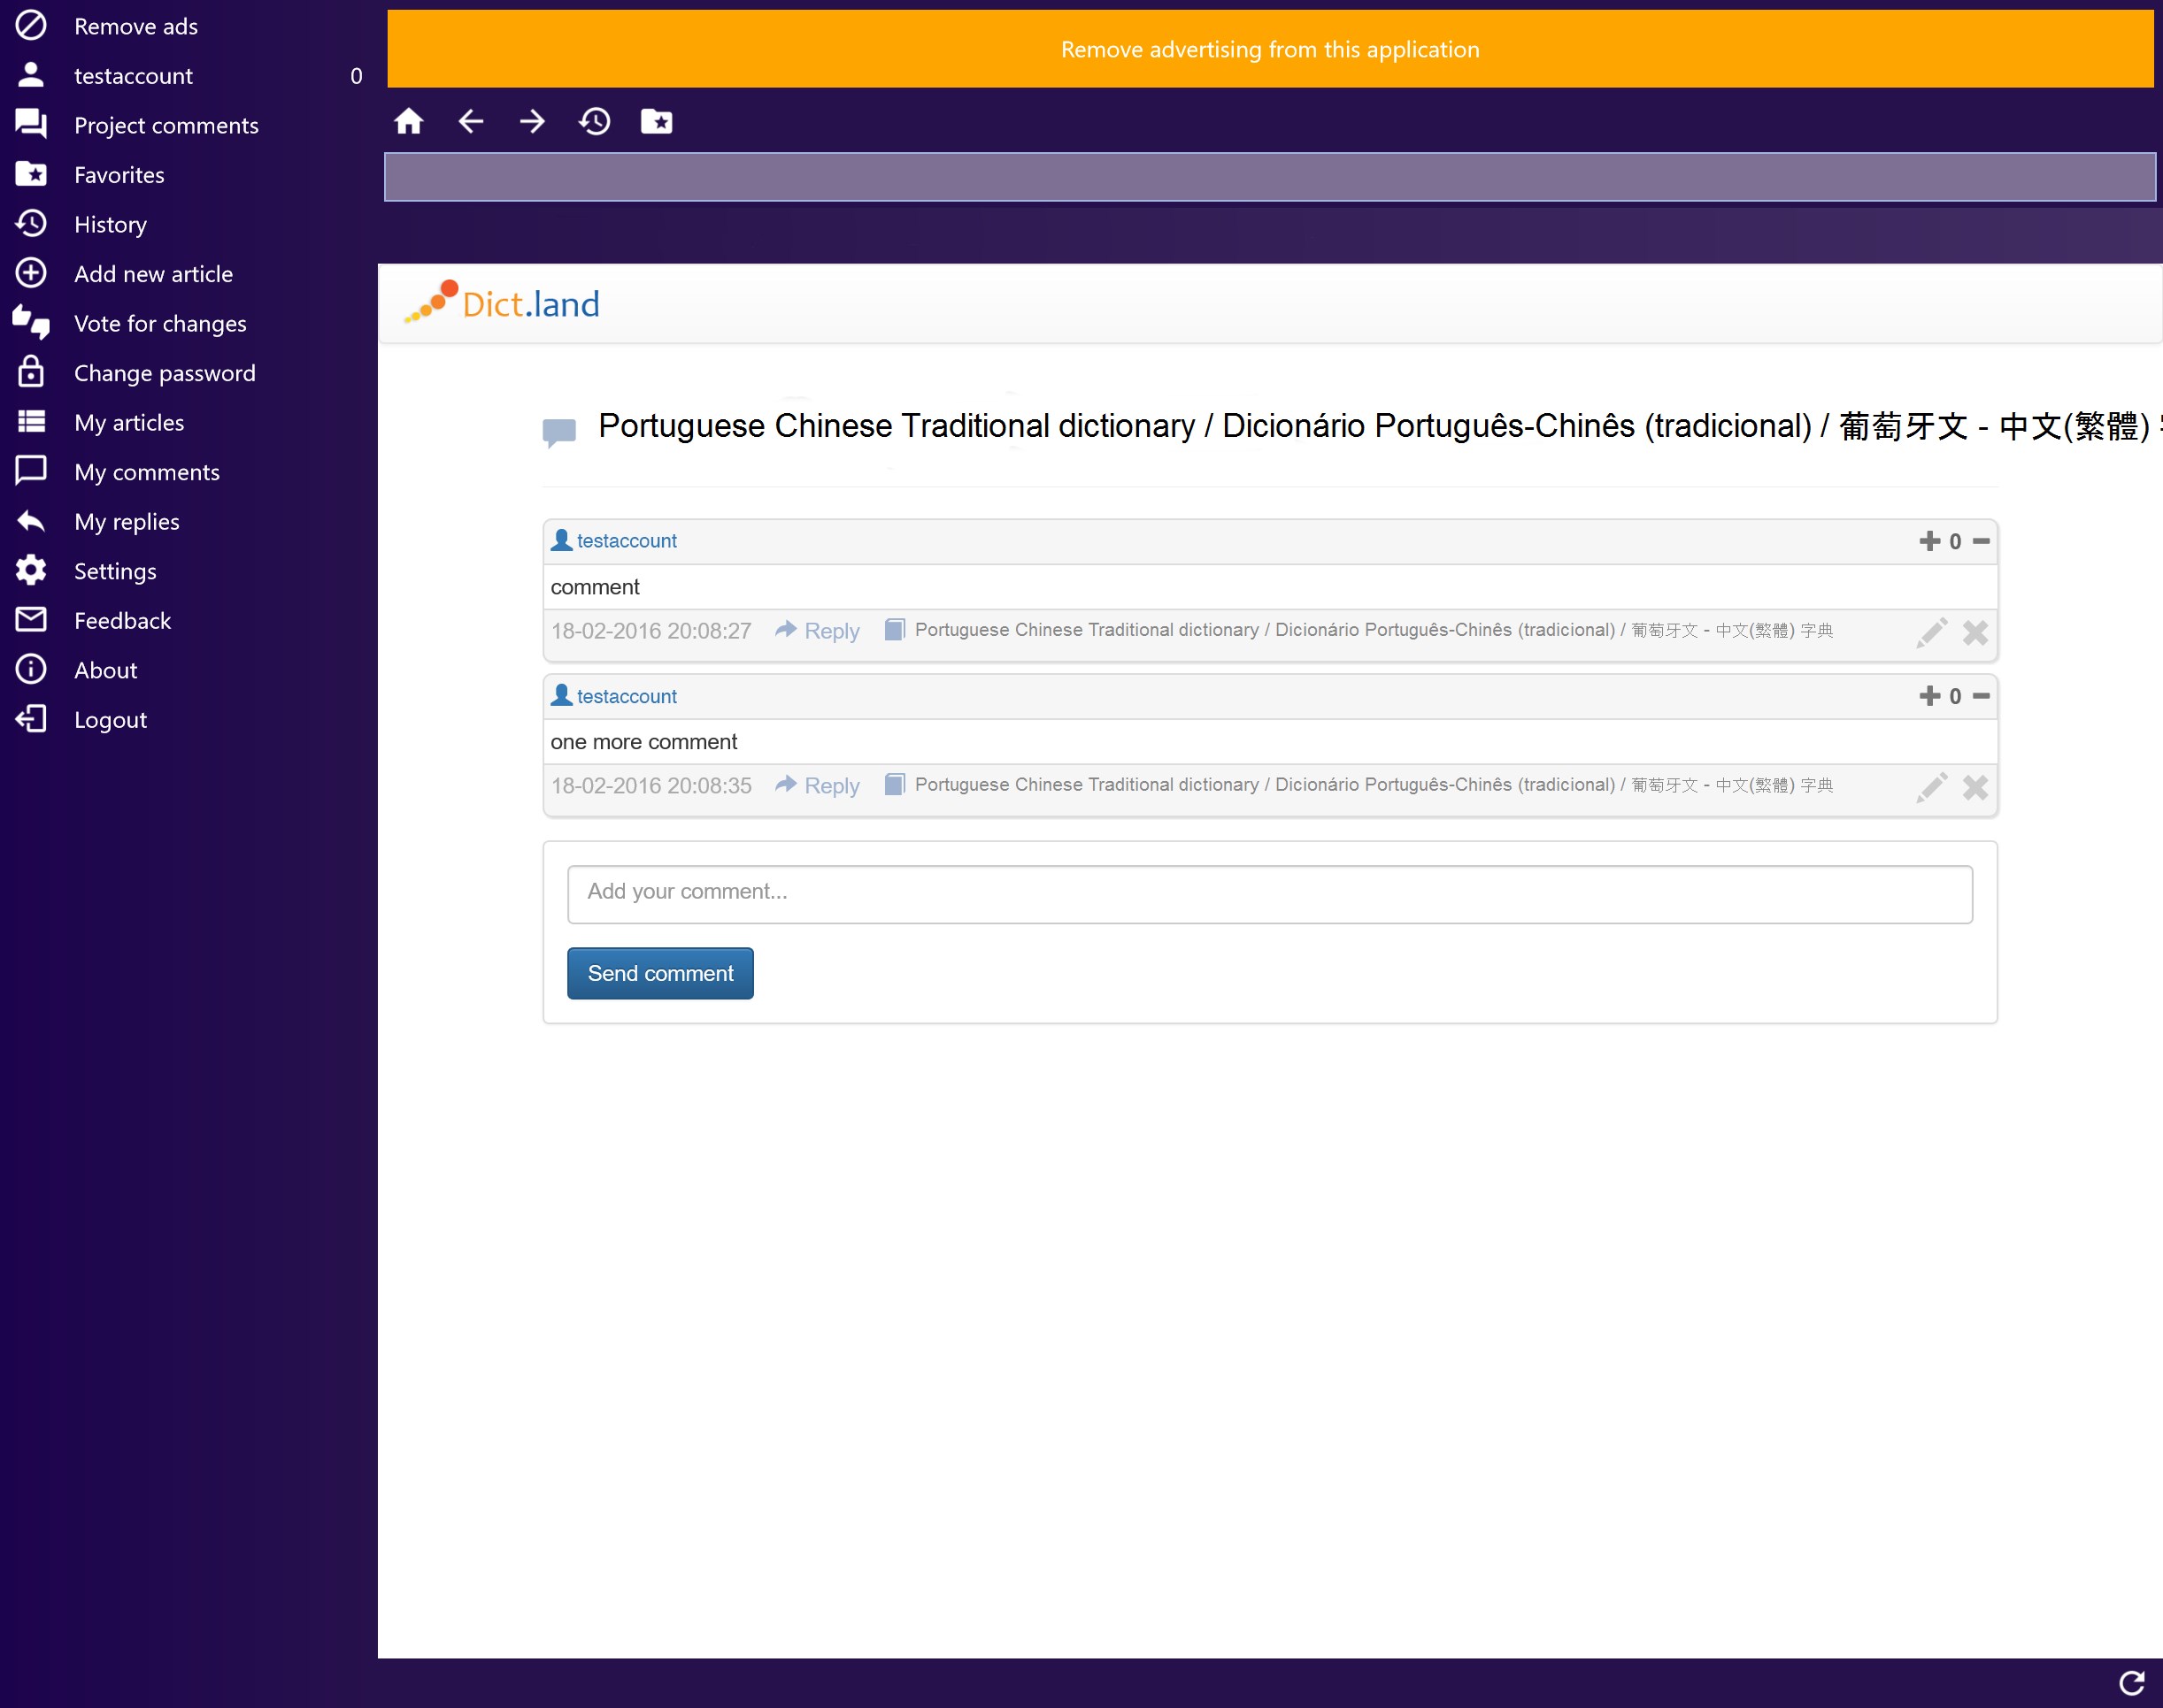The image size is (2163, 1708).
Task: Choose Add new article in sidebar
Action: [x=153, y=274]
